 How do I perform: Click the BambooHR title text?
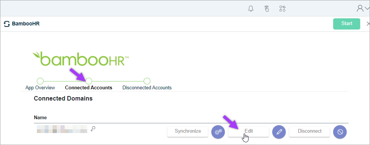[x=26, y=24]
